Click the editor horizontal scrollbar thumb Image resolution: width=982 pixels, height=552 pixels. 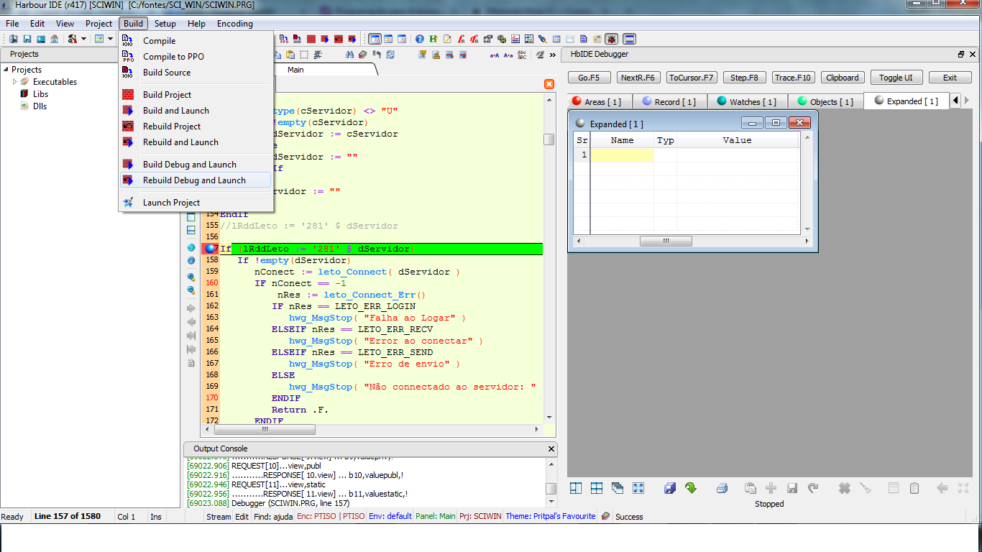click(264, 429)
